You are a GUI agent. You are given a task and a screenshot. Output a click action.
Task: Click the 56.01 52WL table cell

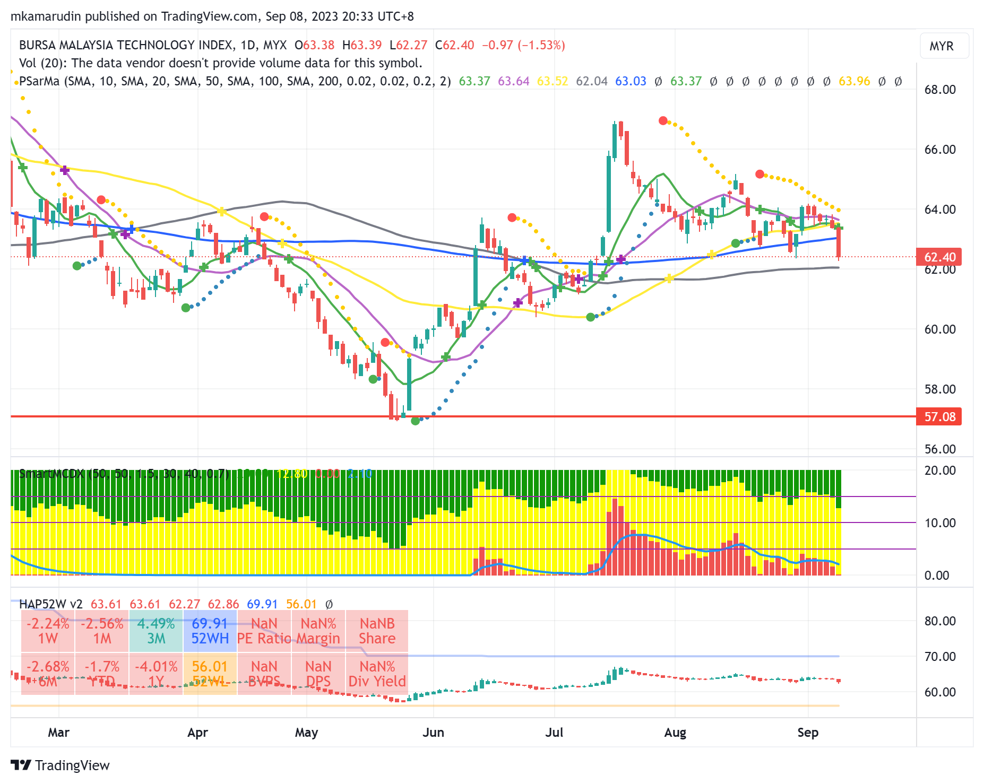click(210, 674)
